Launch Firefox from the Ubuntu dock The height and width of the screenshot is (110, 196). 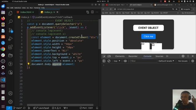pos(3,18)
